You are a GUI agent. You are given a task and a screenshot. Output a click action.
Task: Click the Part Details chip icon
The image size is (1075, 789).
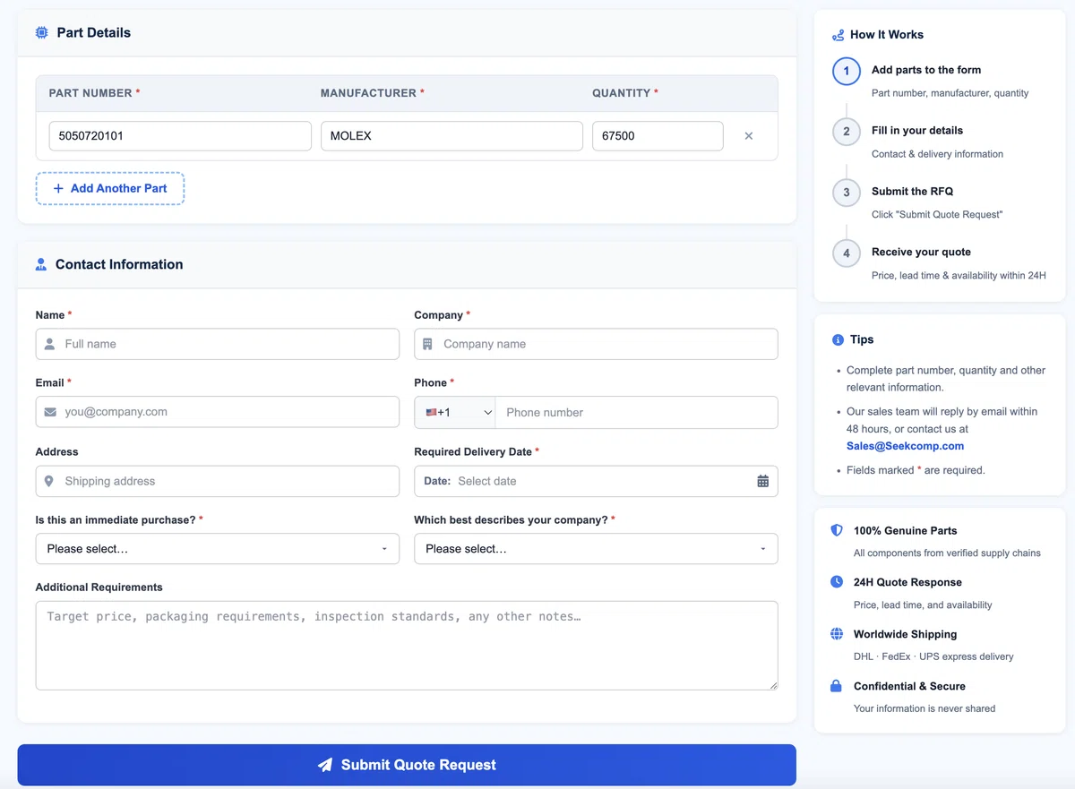pos(42,33)
